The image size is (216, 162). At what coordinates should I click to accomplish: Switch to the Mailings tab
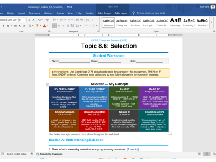pos(48,13)
